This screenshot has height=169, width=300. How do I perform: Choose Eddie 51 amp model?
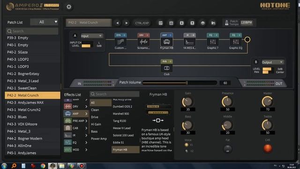click(118, 142)
